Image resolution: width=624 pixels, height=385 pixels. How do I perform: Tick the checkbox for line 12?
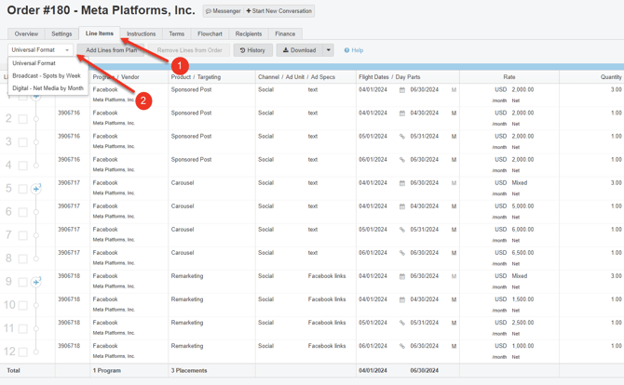[23, 352]
